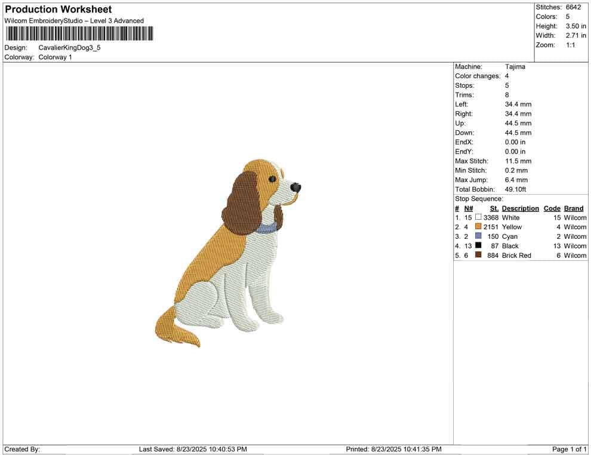The image size is (591, 455).
Task: Click the Brick Red thread swatch
Action: (478, 255)
